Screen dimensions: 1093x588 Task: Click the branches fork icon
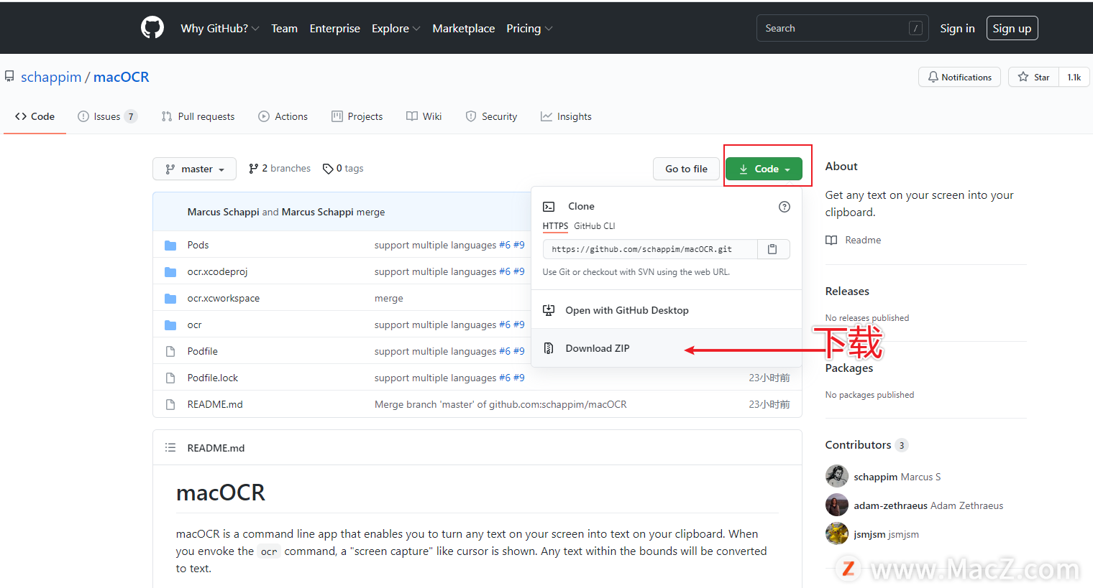click(253, 169)
